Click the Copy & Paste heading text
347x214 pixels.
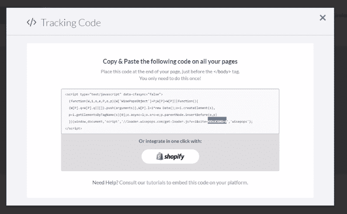coord(170,62)
